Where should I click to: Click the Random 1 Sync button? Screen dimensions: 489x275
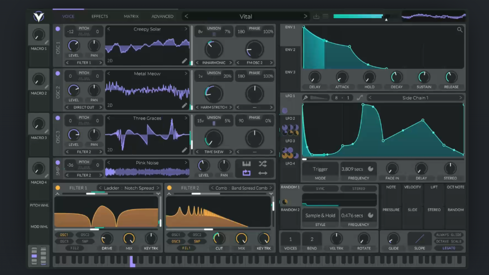[x=320, y=189]
